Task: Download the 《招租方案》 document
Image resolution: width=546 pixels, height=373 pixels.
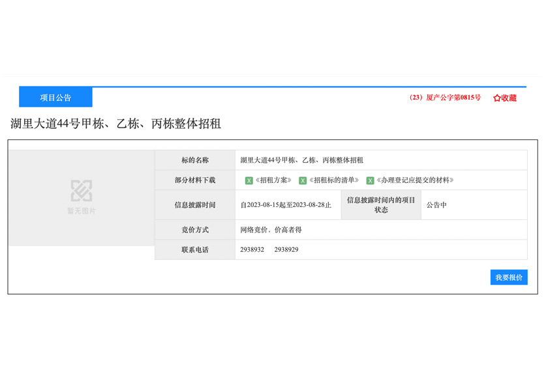Action: [x=273, y=180]
